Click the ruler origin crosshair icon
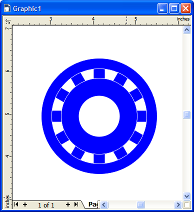The height and width of the screenshot is (212, 194). (7, 21)
